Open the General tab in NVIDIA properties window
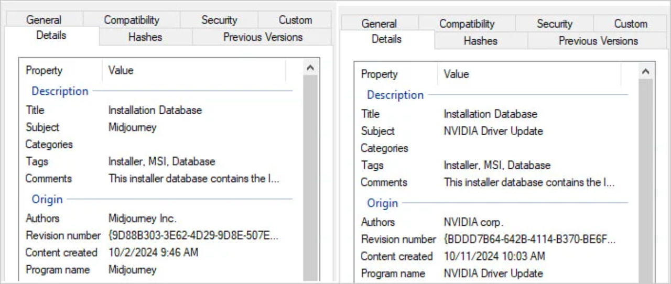Screen dimensions: 671x284 (379, 24)
